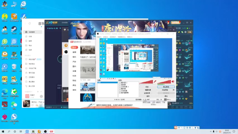238x134 pixels.
Task: Toggle the 文字来源 2 source checkbox
Action: [120, 87]
